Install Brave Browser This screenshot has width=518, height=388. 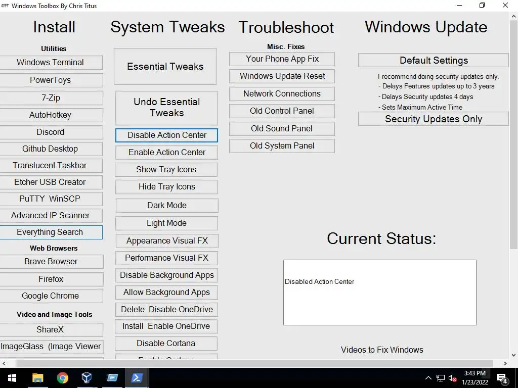(51, 262)
